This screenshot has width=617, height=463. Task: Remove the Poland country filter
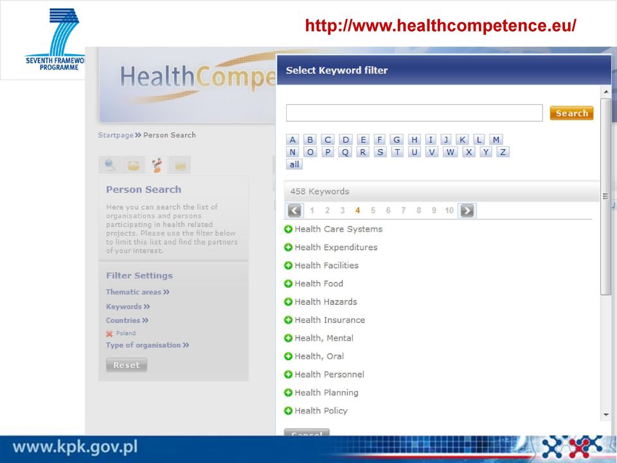pyautogui.click(x=109, y=334)
